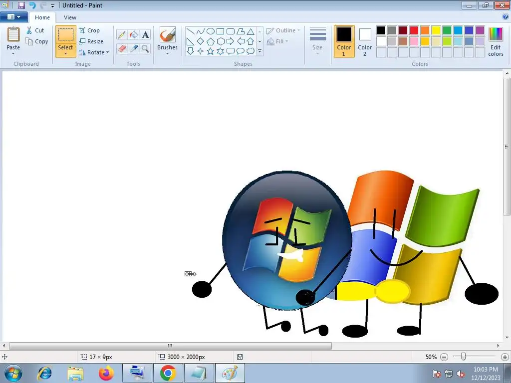Pick the red color swatch

coord(414,30)
